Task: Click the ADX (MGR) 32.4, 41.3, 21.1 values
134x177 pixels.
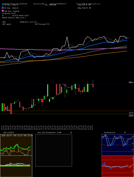Action: pyautogui.click(x=28, y=22)
